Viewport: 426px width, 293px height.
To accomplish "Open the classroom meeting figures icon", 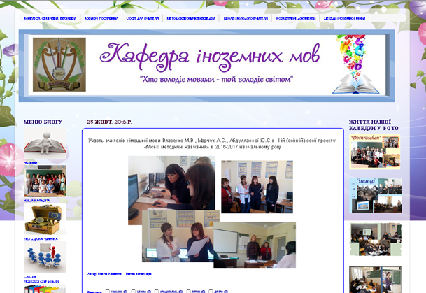I will click(45, 257).
